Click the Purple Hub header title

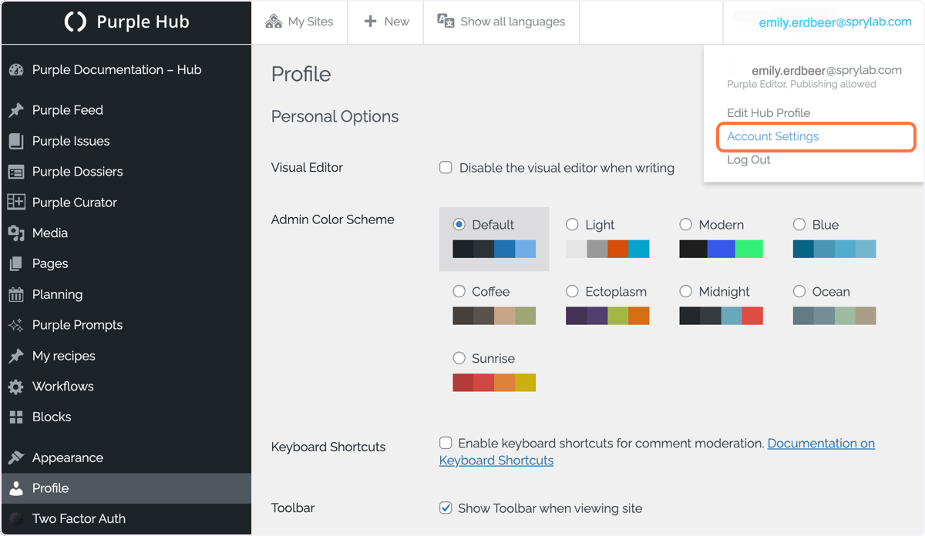pyautogui.click(x=143, y=22)
